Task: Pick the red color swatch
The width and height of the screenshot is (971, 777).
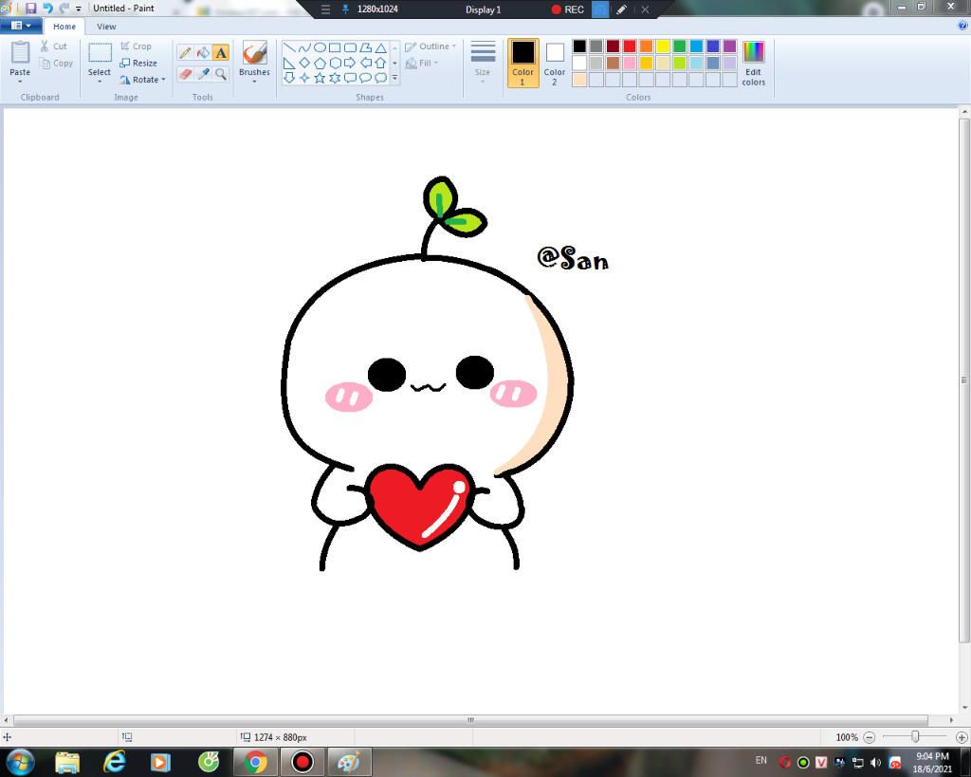Action: (x=630, y=46)
